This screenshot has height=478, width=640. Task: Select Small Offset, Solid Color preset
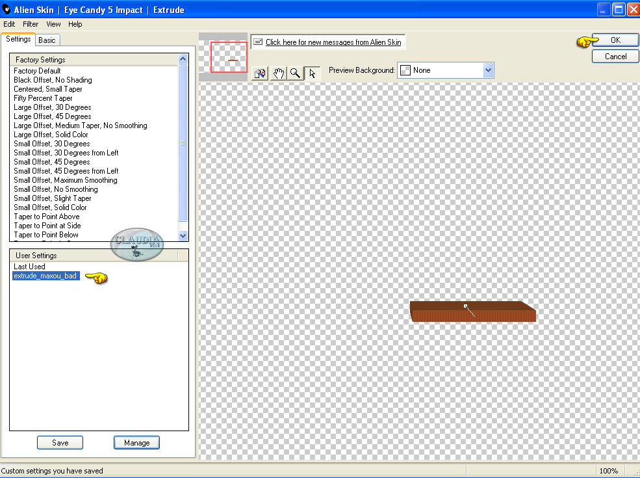[x=50, y=207]
